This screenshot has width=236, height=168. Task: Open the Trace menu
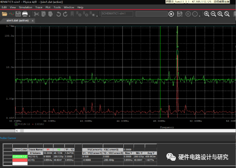point(39,7)
